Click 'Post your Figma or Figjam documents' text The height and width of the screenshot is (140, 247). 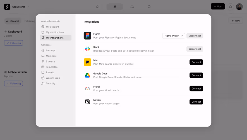click(115, 38)
